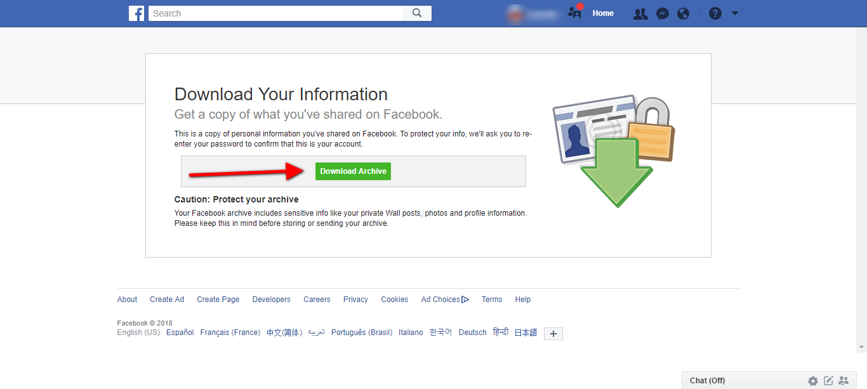Click the 'Caution: Protect your archive' text
The image size is (867, 389).
[237, 199]
